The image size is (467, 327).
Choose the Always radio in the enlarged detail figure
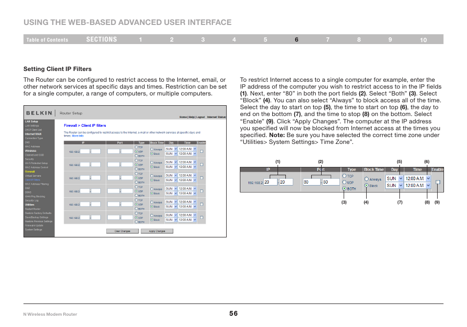[367, 179]
